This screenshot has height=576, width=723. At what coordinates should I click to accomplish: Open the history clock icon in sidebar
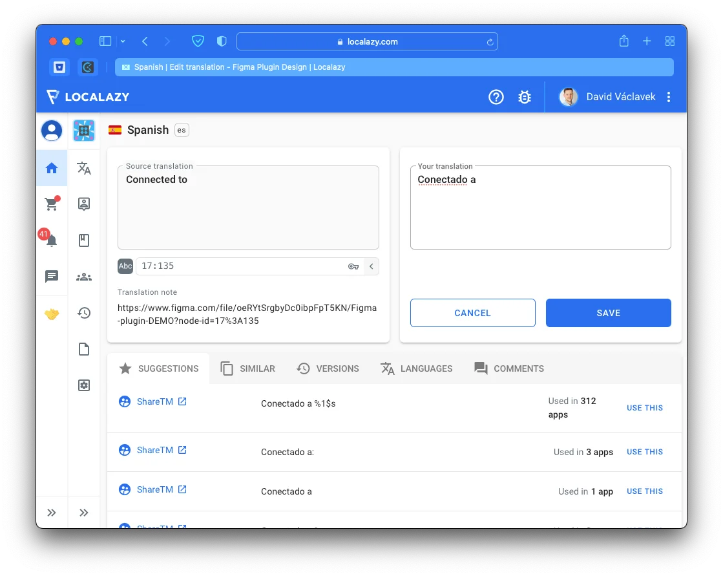pos(84,313)
